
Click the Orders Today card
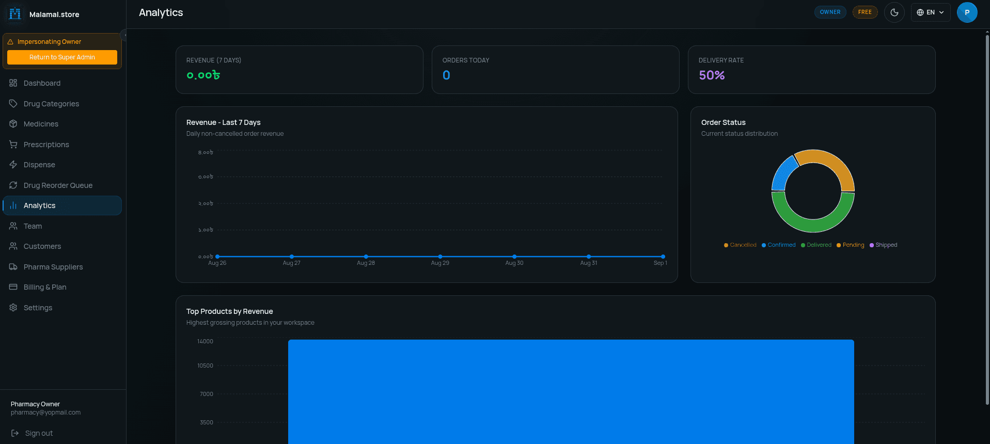click(x=555, y=70)
